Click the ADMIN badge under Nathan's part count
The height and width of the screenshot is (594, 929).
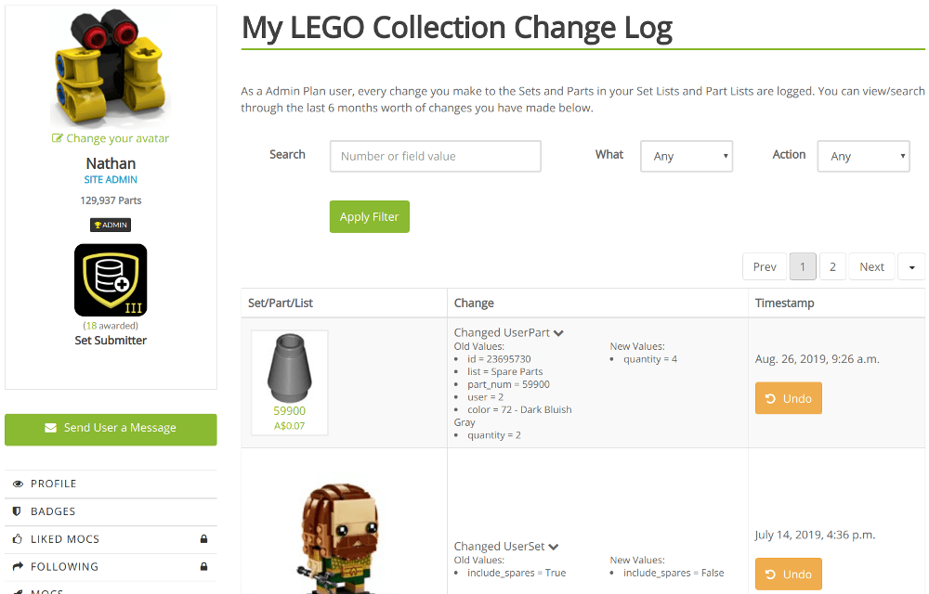point(110,224)
